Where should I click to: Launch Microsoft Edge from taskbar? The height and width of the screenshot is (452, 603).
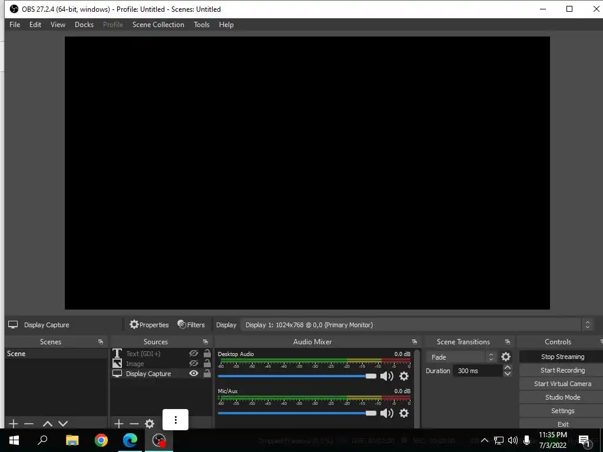pos(130,440)
